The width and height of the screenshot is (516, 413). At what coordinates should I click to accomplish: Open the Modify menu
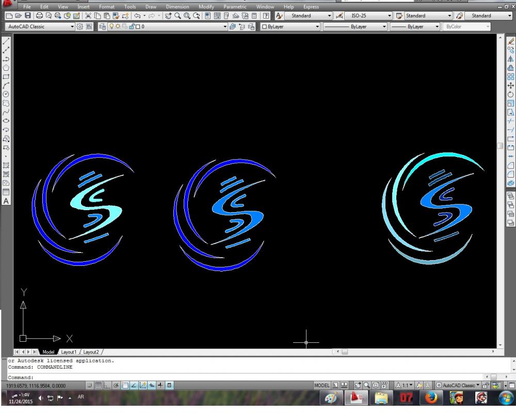pyautogui.click(x=206, y=7)
